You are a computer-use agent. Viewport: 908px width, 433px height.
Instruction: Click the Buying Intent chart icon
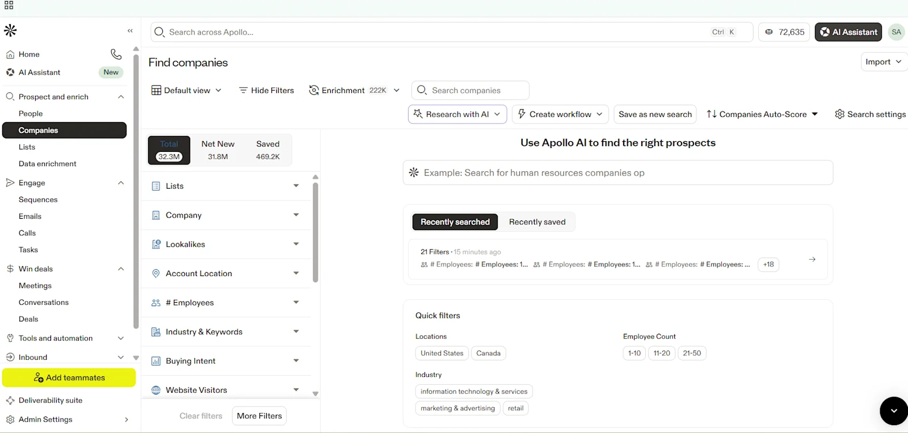click(156, 362)
